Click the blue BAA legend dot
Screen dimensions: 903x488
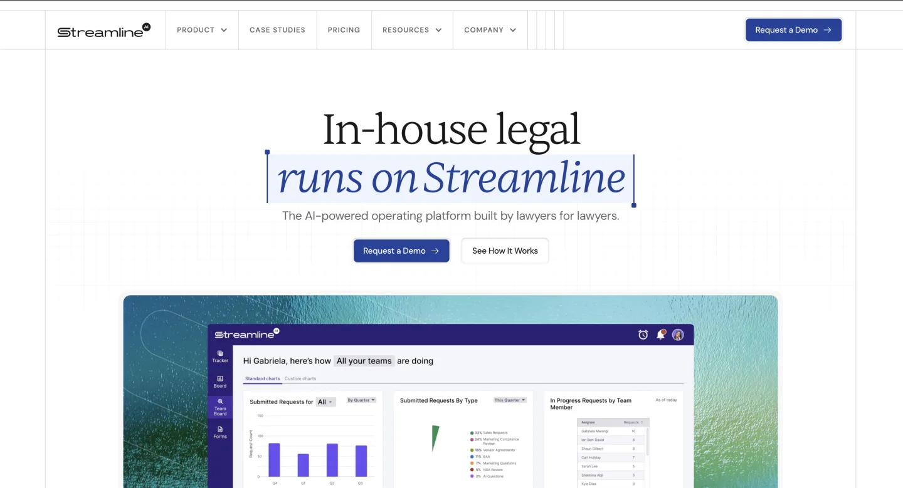472,457
